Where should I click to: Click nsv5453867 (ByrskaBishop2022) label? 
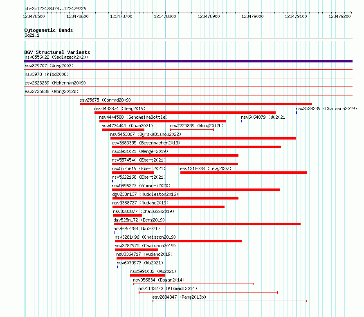(x=146, y=134)
